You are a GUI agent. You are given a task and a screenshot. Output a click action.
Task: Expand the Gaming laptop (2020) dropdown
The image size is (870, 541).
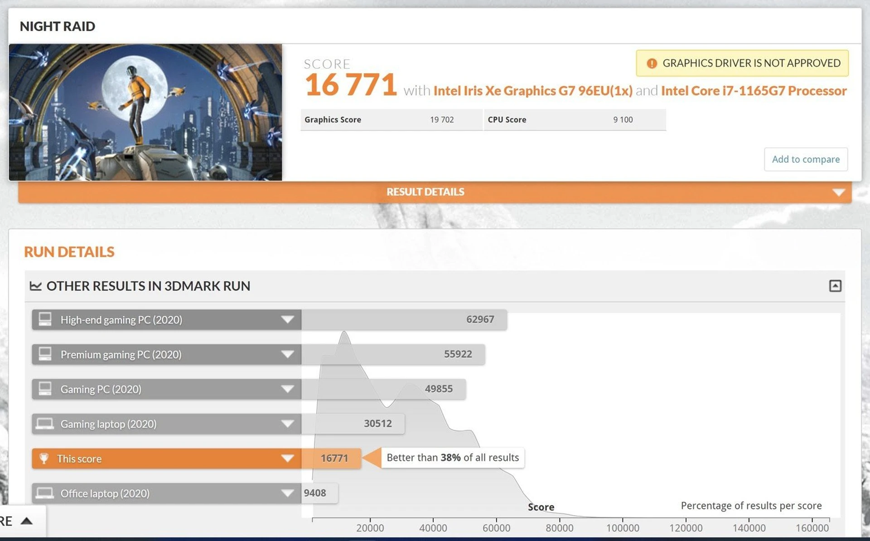[287, 424]
